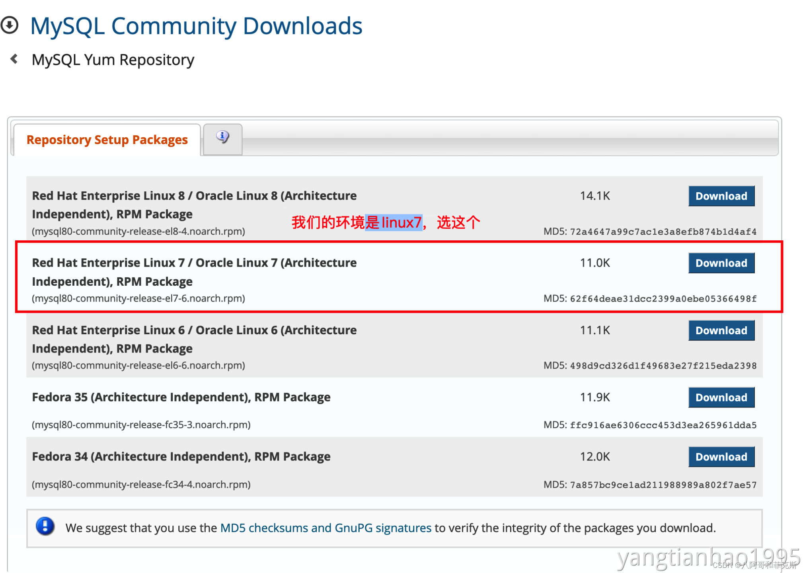Click the Red Hat Enterprise Linux 7 package title
The height and width of the screenshot is (573, 803).
tap(194, 272)
